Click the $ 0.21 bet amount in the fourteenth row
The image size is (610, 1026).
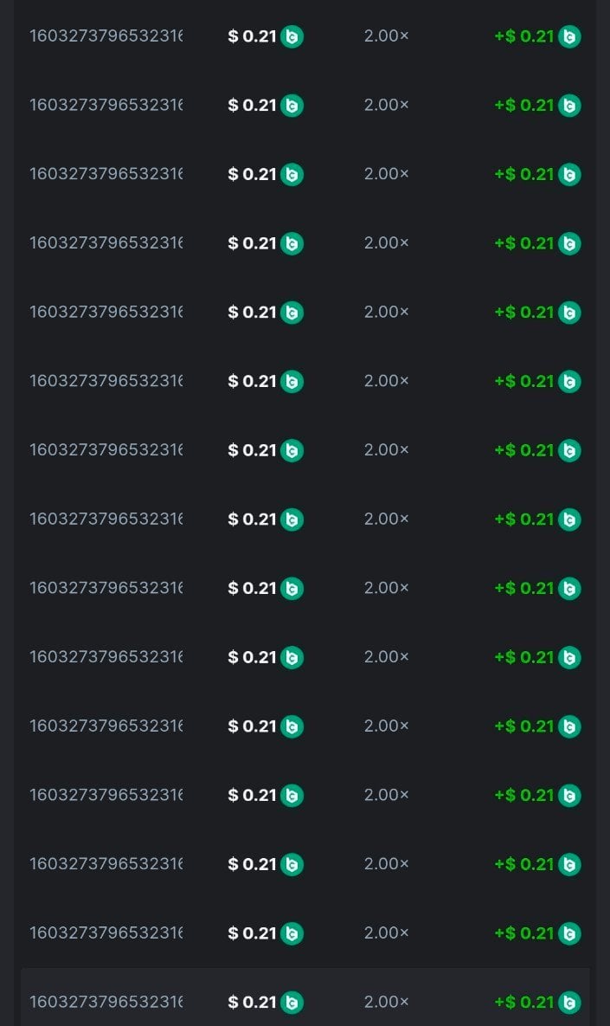(x=252, y=932)
